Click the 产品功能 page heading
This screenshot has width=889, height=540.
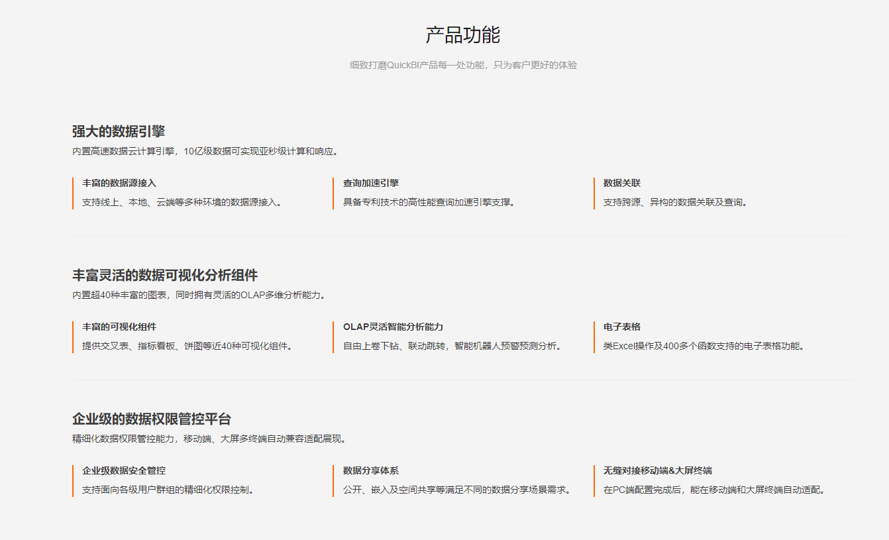(462, 34)
